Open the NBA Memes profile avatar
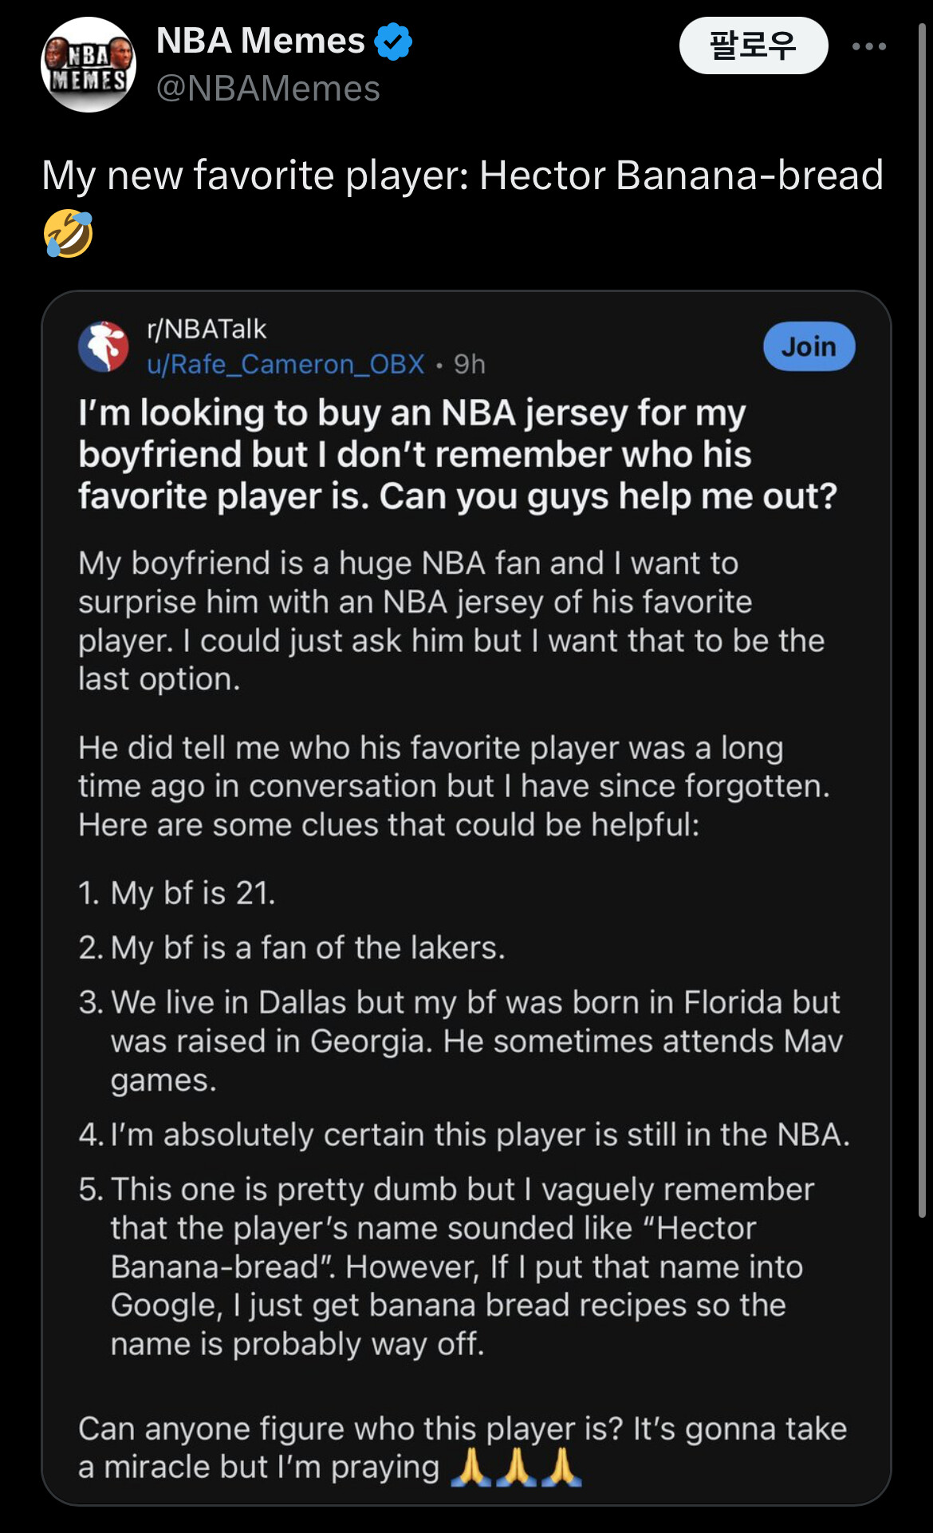This screenshot has width=933, height=1533. tap(89, 65)
